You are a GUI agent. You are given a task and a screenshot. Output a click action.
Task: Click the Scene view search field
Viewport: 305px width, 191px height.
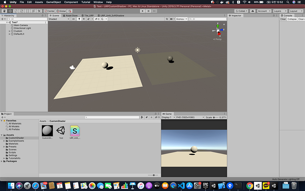click(x=207, y=19)
